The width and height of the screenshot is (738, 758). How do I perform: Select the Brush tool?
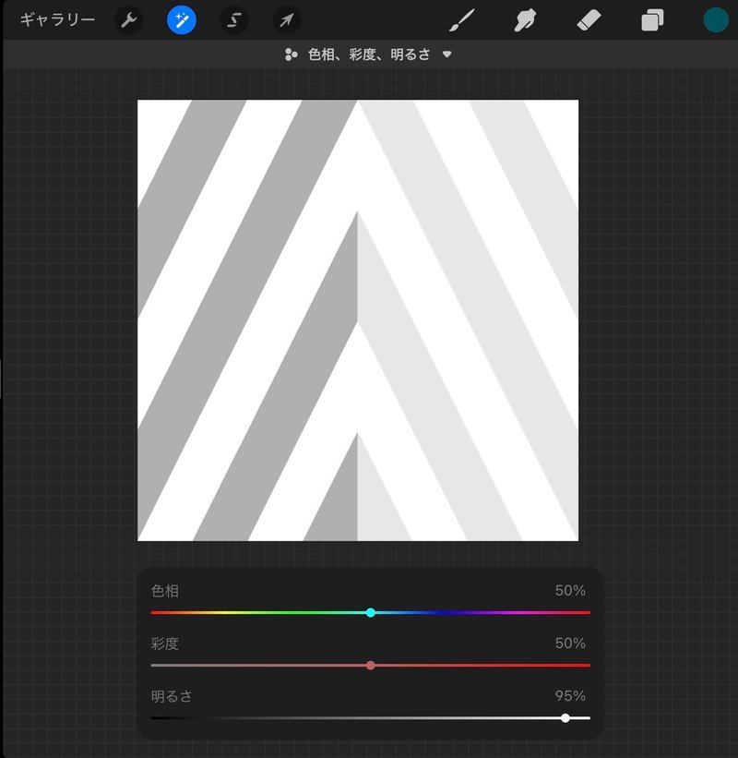click(462, 20)
